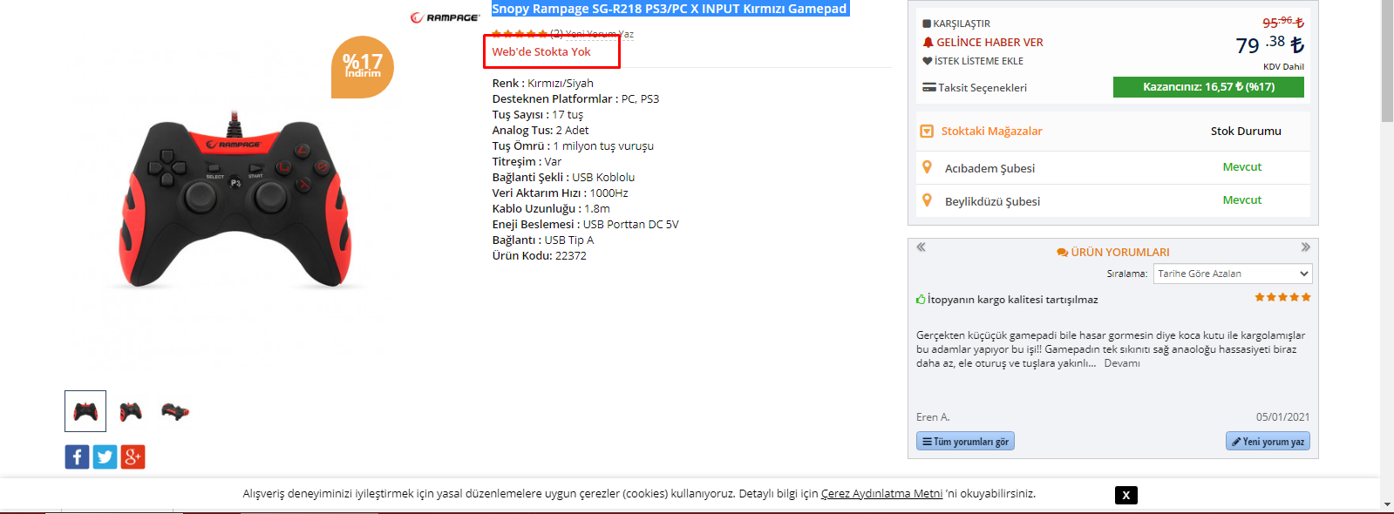Click the location pin beside Beylikdüzü Şubesi
Screen dimensions: 1394x514
click(x=927, y=200)
